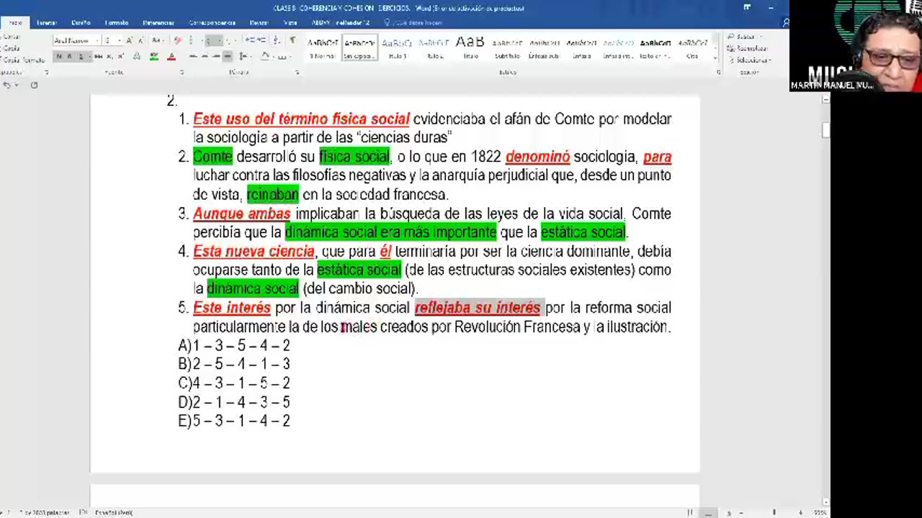Viewport: 922px width, 518px height.
Task: Apply the Normal style
Action: (x=322, y=48)
